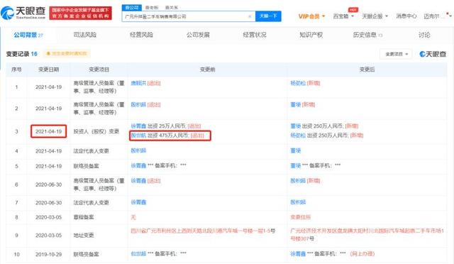Click the 变更后 column header
The height and width of the screenshot is (264, 454).
tap(367, 70)
